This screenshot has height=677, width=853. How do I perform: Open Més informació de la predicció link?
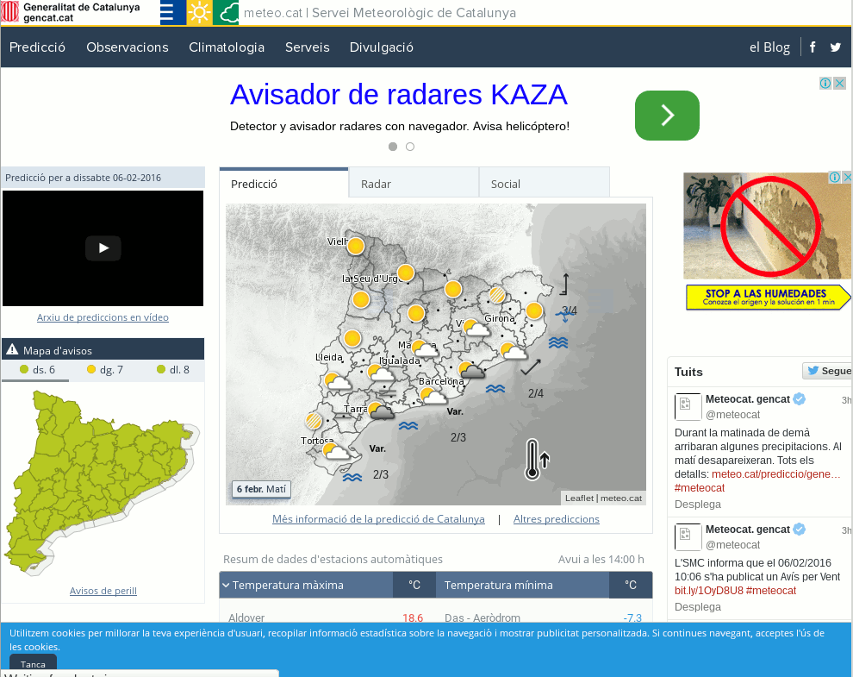pyautogui.click(x=378, y=519)
